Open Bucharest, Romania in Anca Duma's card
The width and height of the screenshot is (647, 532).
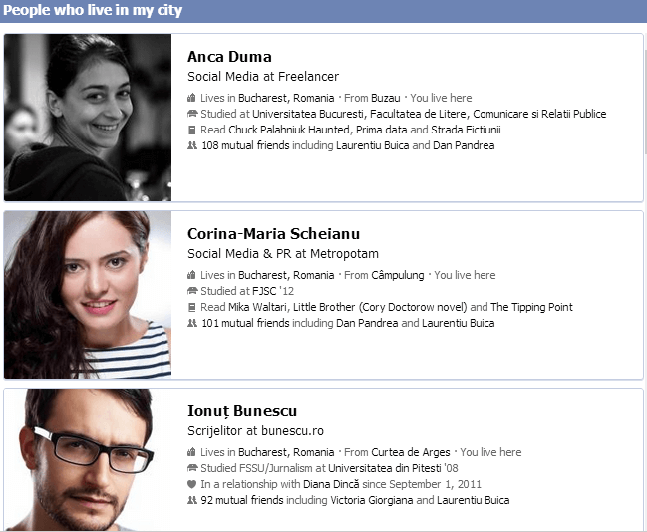[x=286, y=98]
